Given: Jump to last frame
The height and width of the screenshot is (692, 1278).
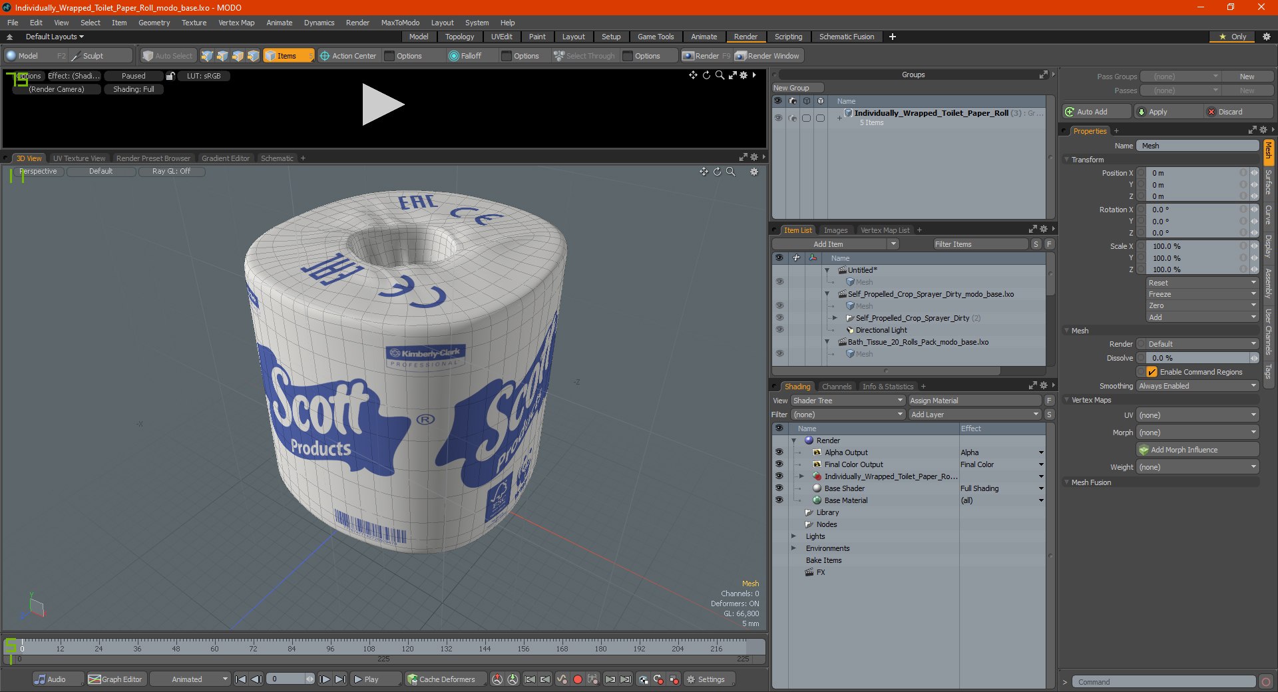Looking at the screenshot, I should click(x=340, y=679).
